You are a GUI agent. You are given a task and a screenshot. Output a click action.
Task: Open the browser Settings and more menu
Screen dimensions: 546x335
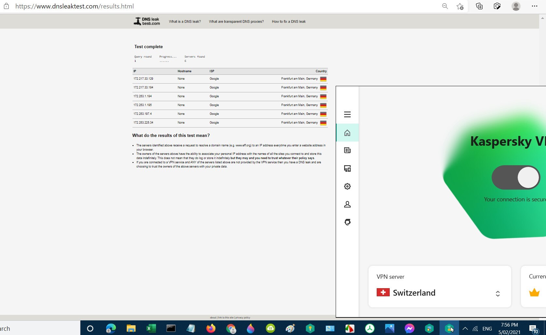click(x=535, y=6)
